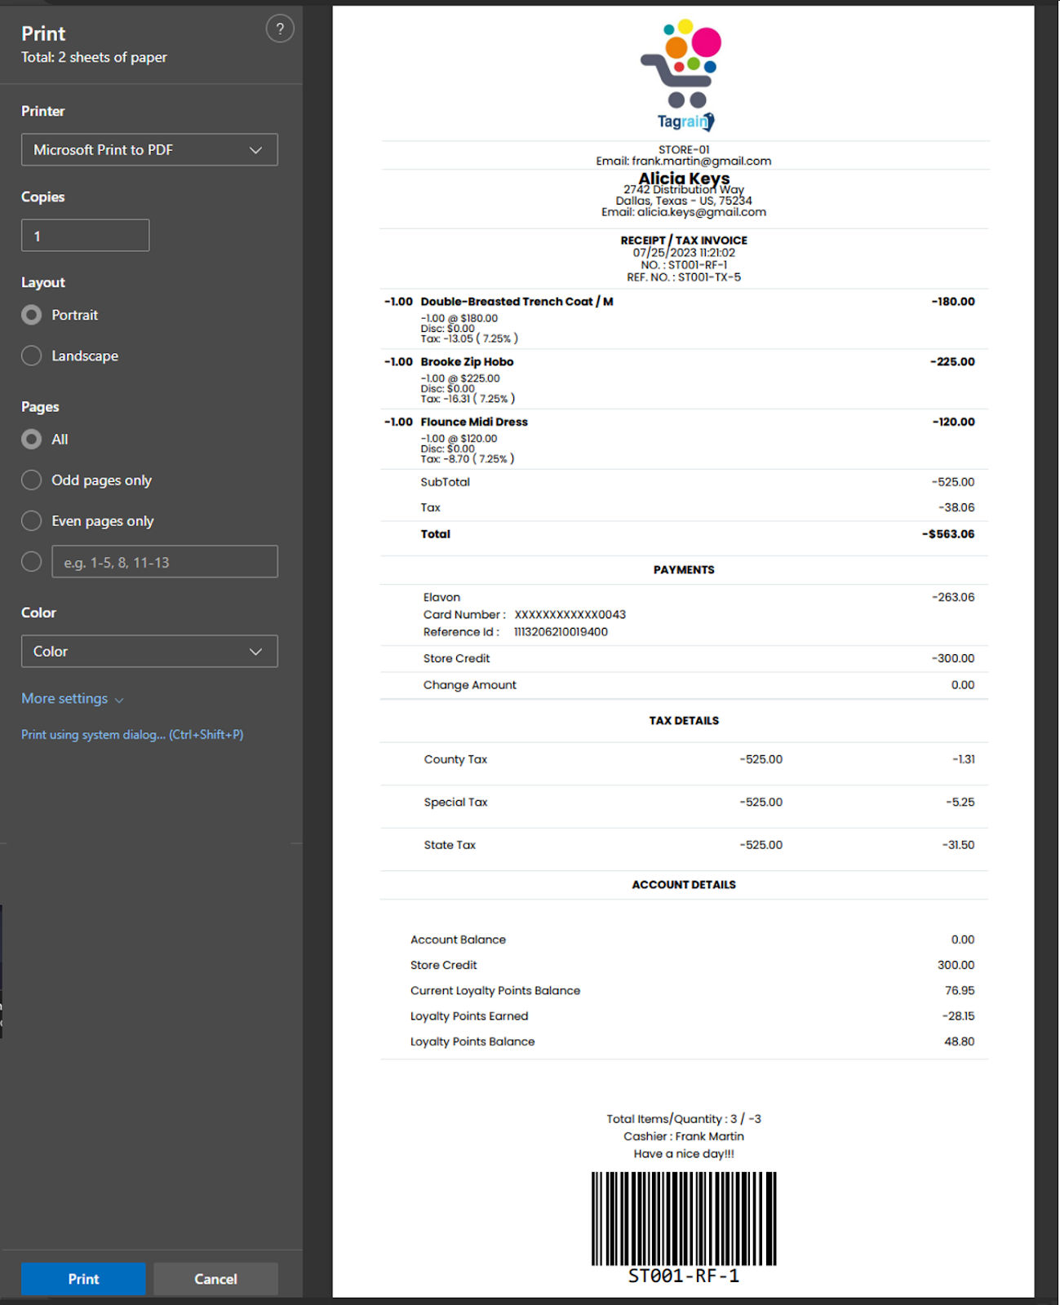Select the custom page range radio button
The image size is (1060, 1305).
(32, 562)
